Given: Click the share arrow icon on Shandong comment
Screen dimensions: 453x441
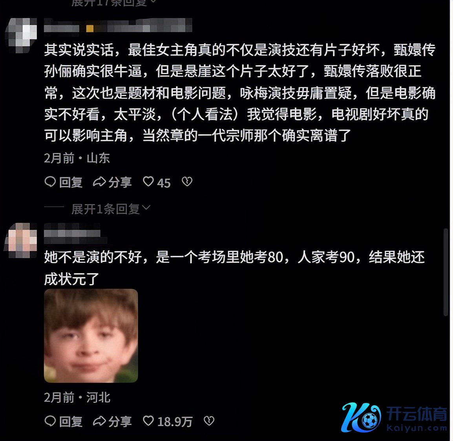Looking at the screenshot, I should 99,182.
